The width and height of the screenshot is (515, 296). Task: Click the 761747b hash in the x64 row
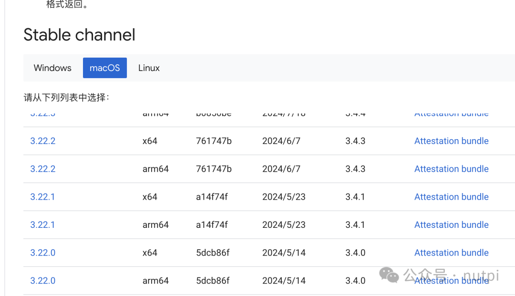(x=214, y=141)
